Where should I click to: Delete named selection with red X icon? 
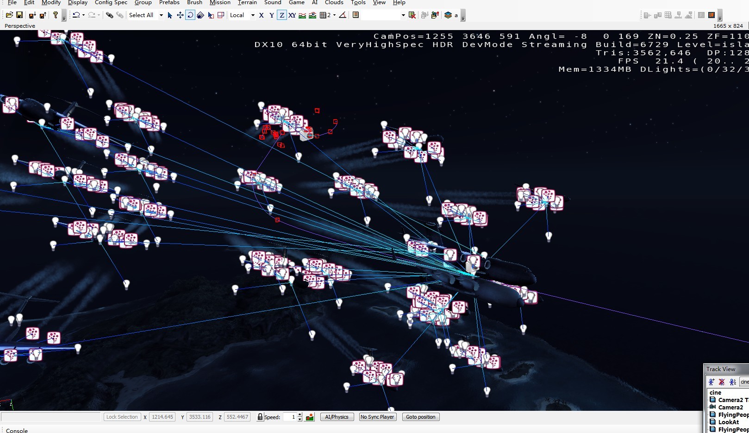click(412, 15)
